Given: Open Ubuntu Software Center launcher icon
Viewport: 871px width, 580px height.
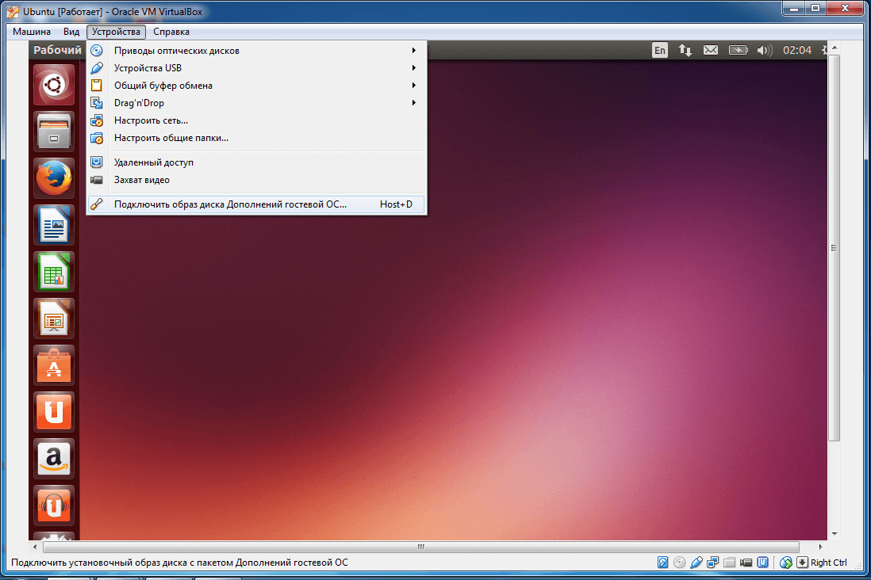Looking at the screenshot, I should (x=54, y=365).
